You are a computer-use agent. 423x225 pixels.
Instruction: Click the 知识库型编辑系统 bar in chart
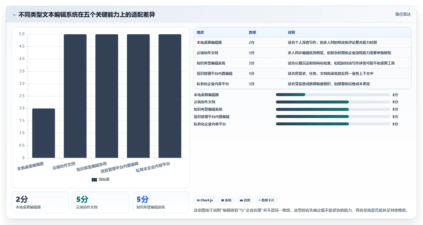point(107,96)
